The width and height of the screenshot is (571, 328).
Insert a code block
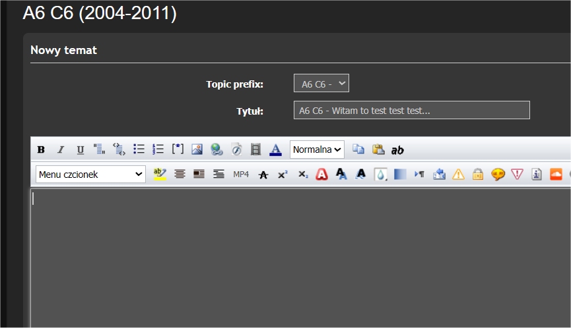point(119,150)
